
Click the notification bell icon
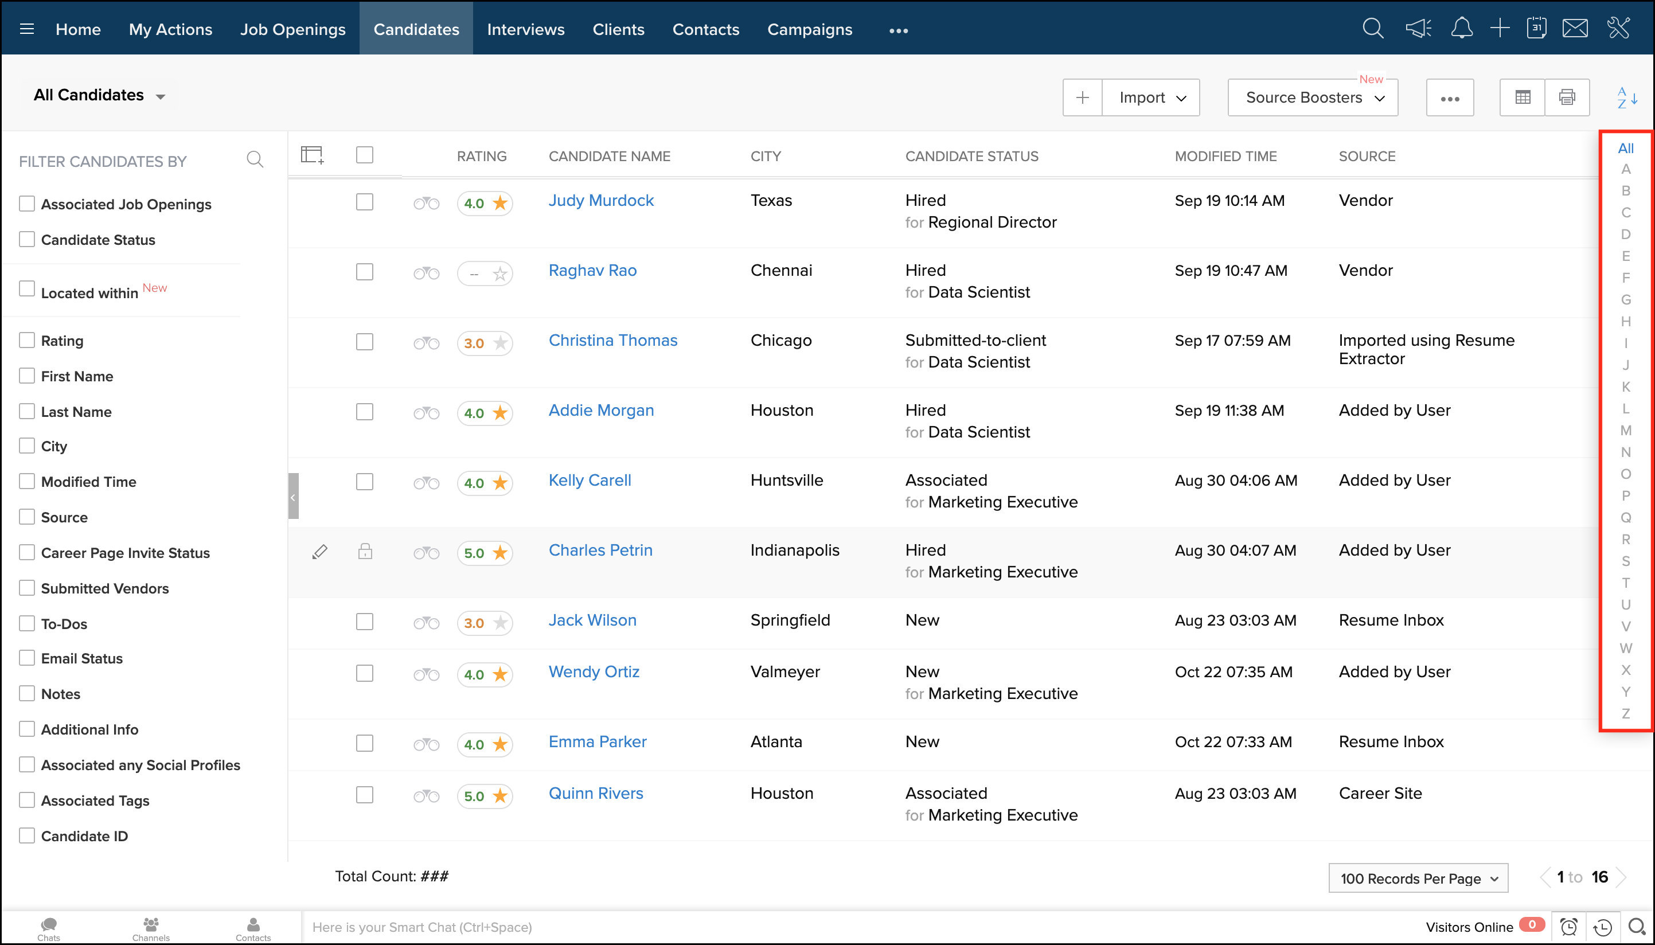(x=1461, y=29)
